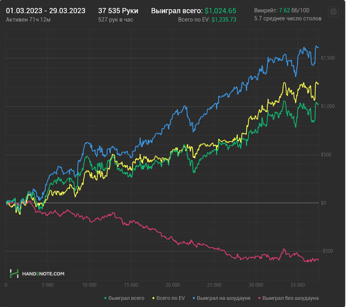The width and height of the screenshot is (346, 307).
Task: Click the 20 000 x-axis label
Action: (x=173, y=285)
